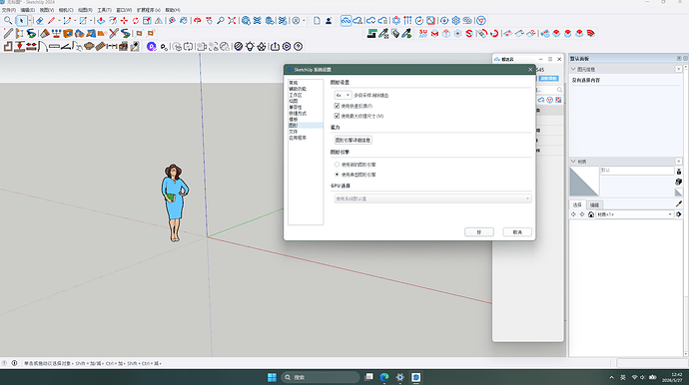Open dropdown arrow next to Select tool

30,21
